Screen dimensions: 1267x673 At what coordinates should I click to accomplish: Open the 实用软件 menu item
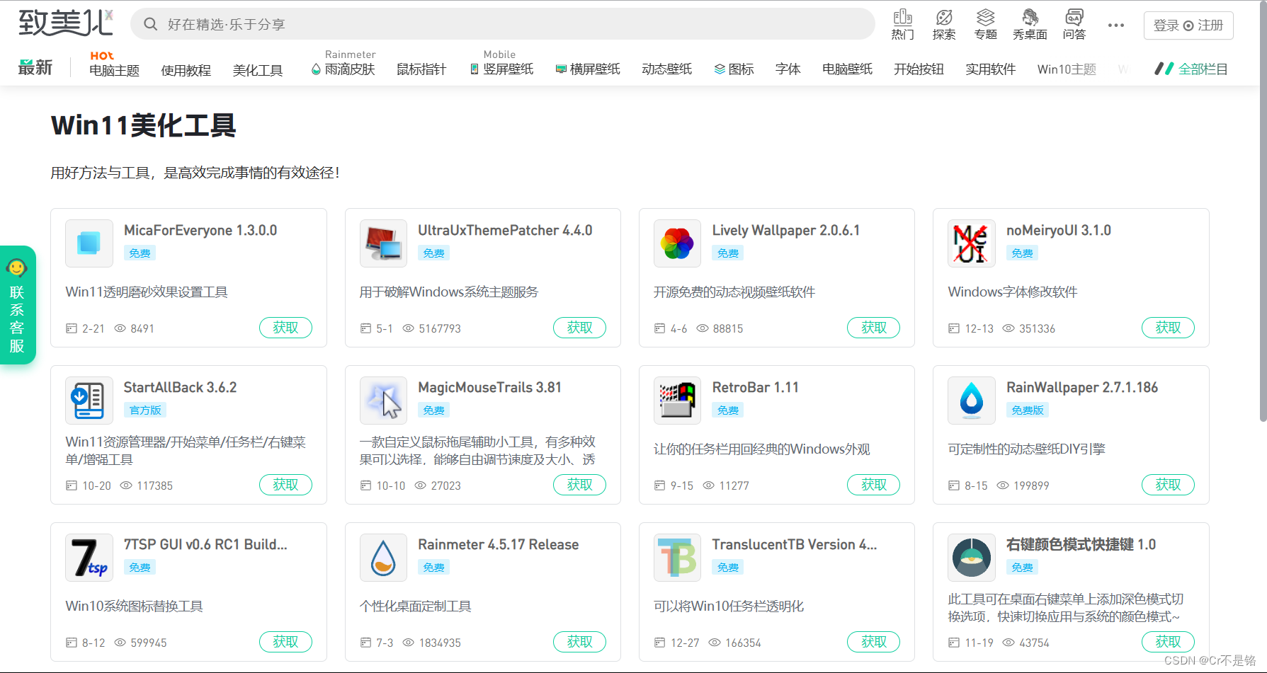point(990,69)
